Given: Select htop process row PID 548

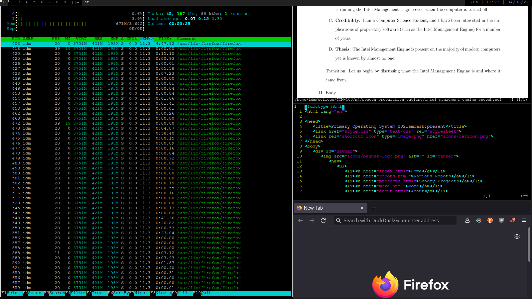Looking at the screenshot, I should click(146, 218).
